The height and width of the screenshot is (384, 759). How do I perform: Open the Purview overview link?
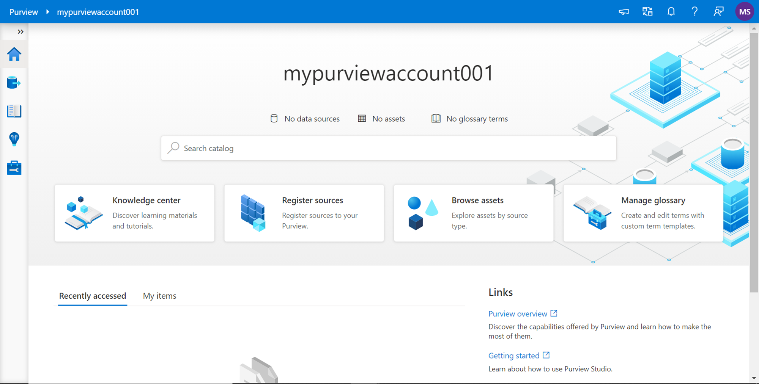click(518, 314)
